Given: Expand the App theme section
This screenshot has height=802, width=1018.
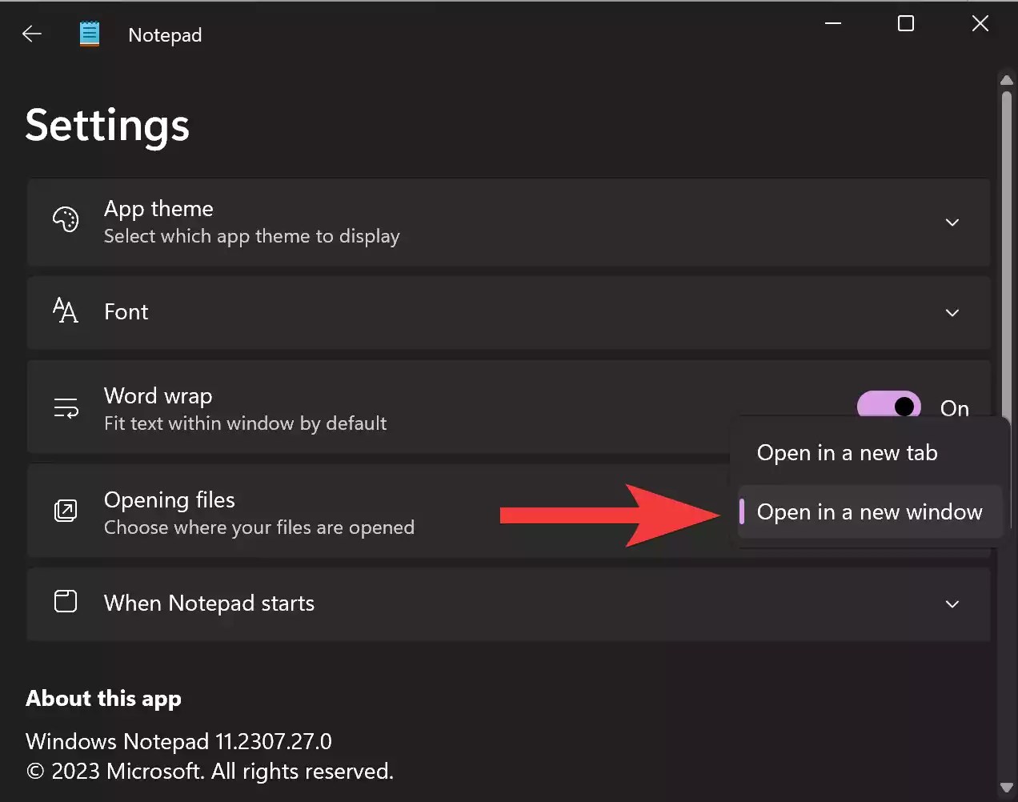Looking at the screenshot, I should point(952,223).
